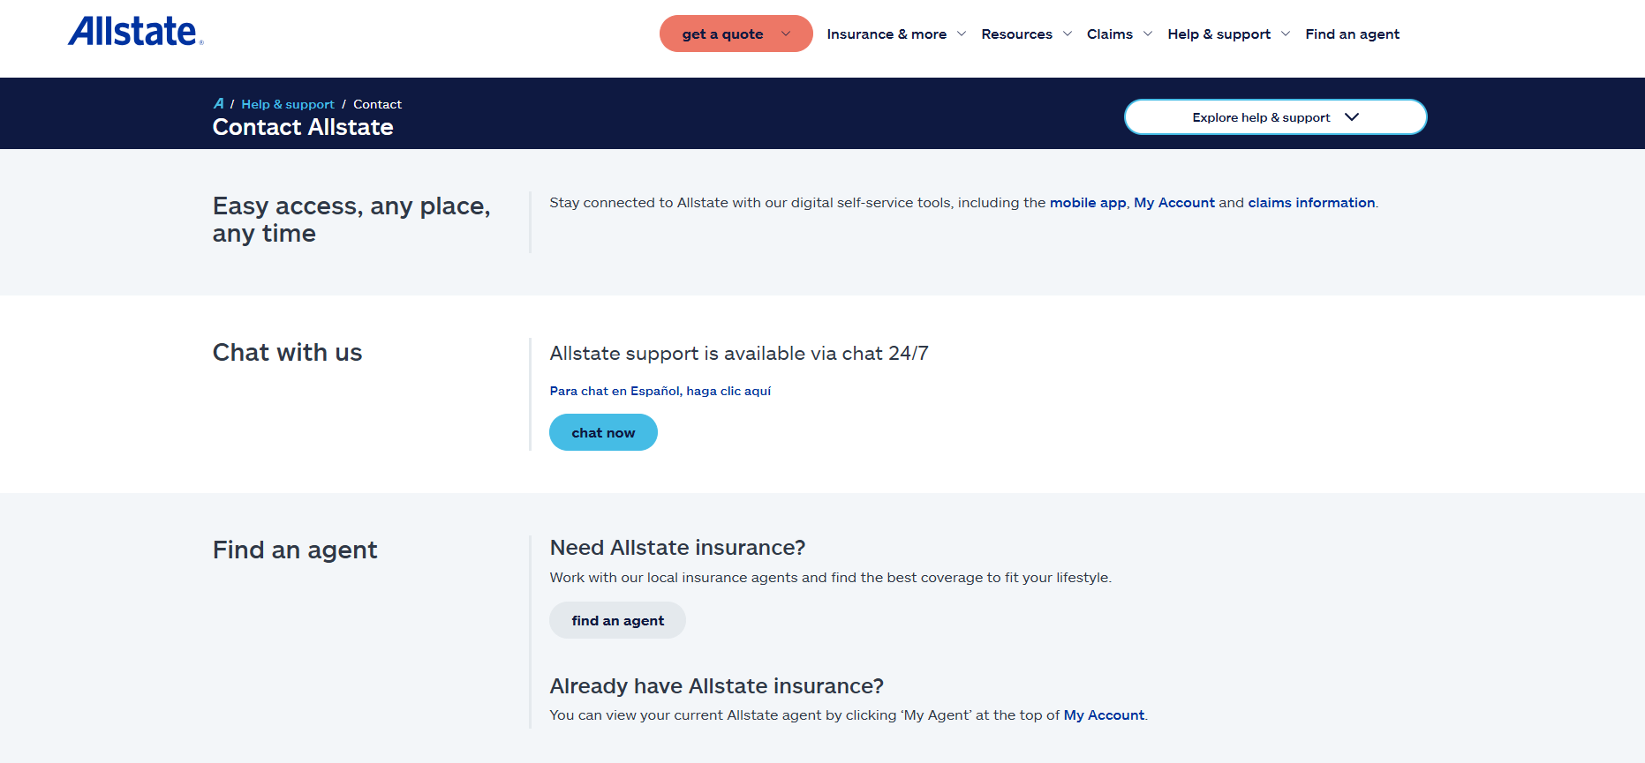Open My Account link in top paragraph
Screen dimensions: 1645x763
click(1173, 202)
